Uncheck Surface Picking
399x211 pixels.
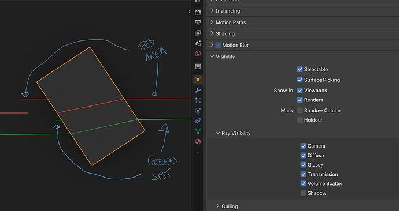click(300, 80)
